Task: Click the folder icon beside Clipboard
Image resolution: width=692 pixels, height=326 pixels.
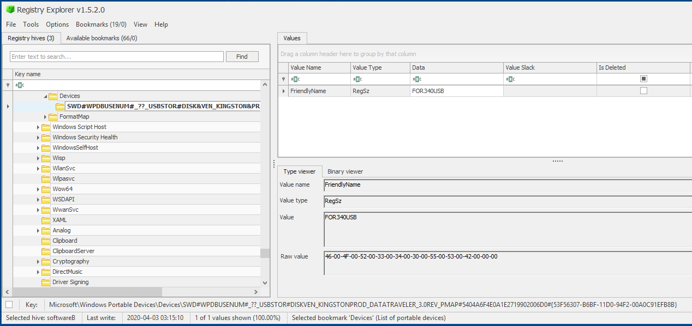Action: [46, 241]
